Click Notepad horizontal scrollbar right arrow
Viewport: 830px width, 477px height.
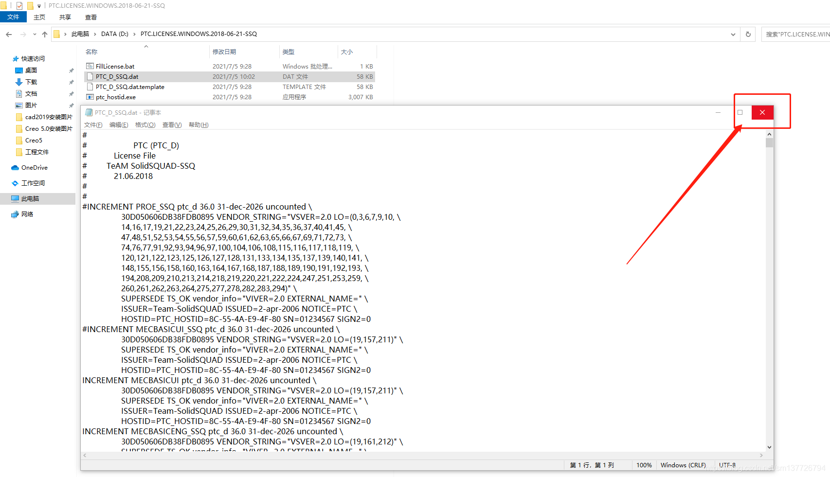coord(761,456)
